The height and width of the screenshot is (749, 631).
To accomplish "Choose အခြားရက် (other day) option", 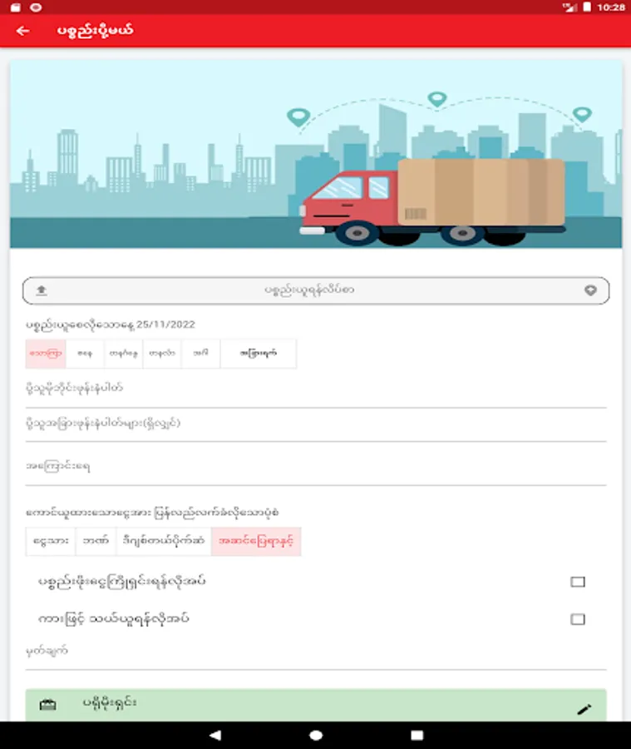I will pos(259,354).
